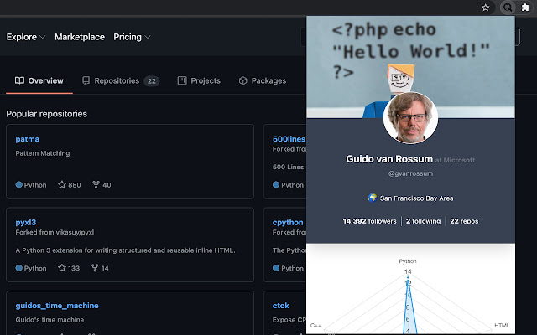Click the 14 forks count on pyxl3
Viewport: 537px width, 335px height.
[105, 268]
